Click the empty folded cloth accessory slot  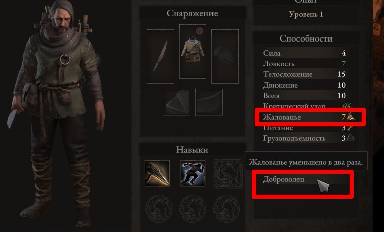(177, 102)
